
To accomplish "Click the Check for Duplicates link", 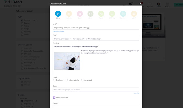I will tap(59, 31).
